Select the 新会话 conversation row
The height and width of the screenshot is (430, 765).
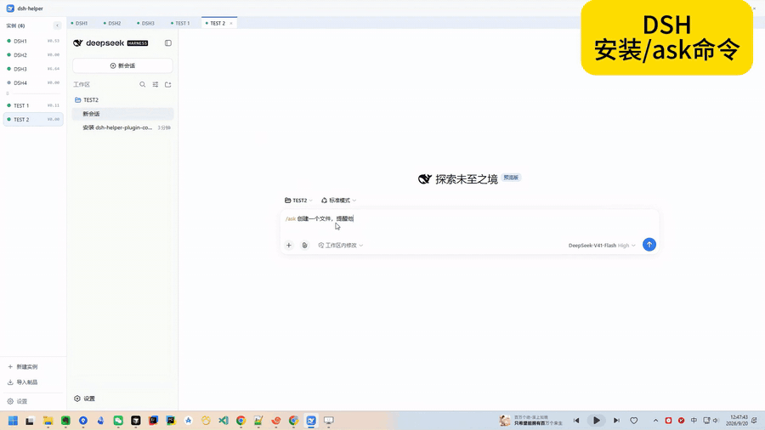pos(122,114)
